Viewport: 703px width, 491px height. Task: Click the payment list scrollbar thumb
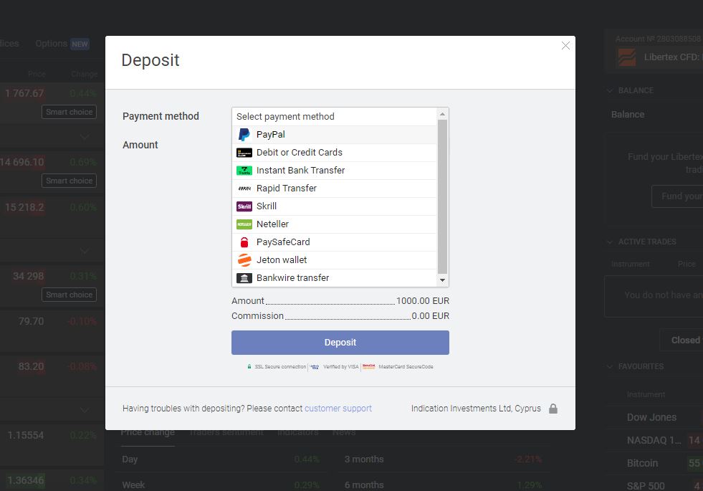pos(443,196)
